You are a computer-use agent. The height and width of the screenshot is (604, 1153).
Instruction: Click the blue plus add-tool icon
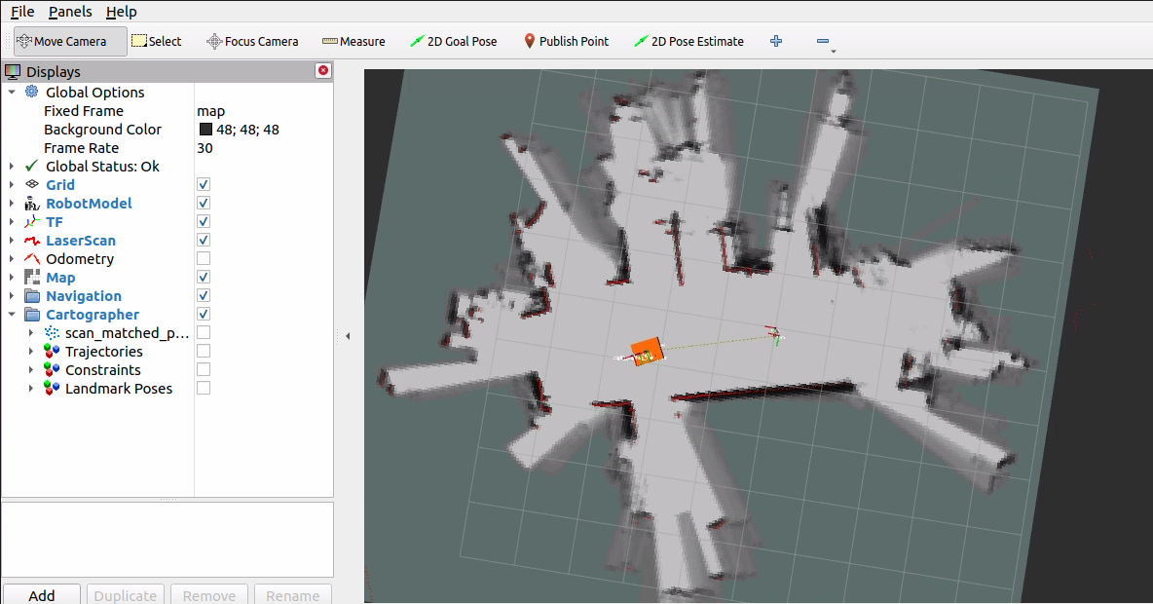776,41
